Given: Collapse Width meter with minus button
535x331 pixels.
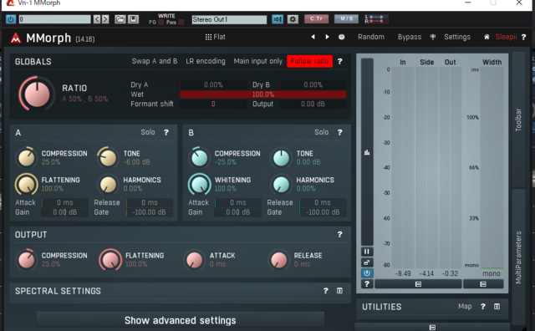Looking at the screenshot, I should pos(483,284).
